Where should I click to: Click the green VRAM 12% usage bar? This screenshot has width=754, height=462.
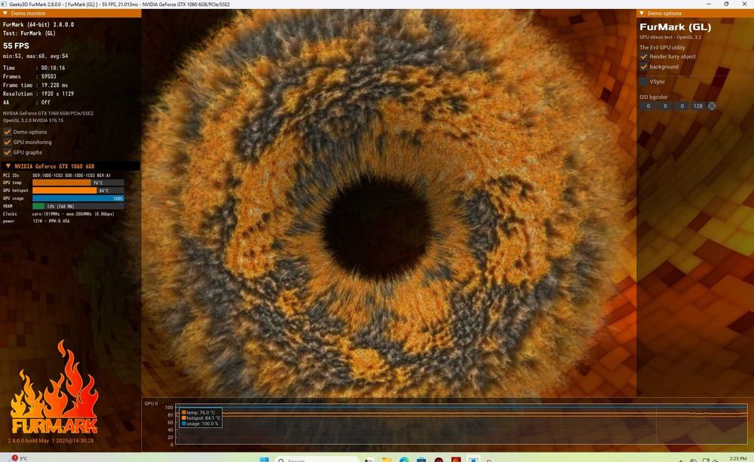click(78, 206)
